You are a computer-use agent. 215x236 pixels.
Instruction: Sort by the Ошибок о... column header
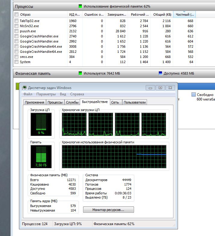click(x=94, y=14)
